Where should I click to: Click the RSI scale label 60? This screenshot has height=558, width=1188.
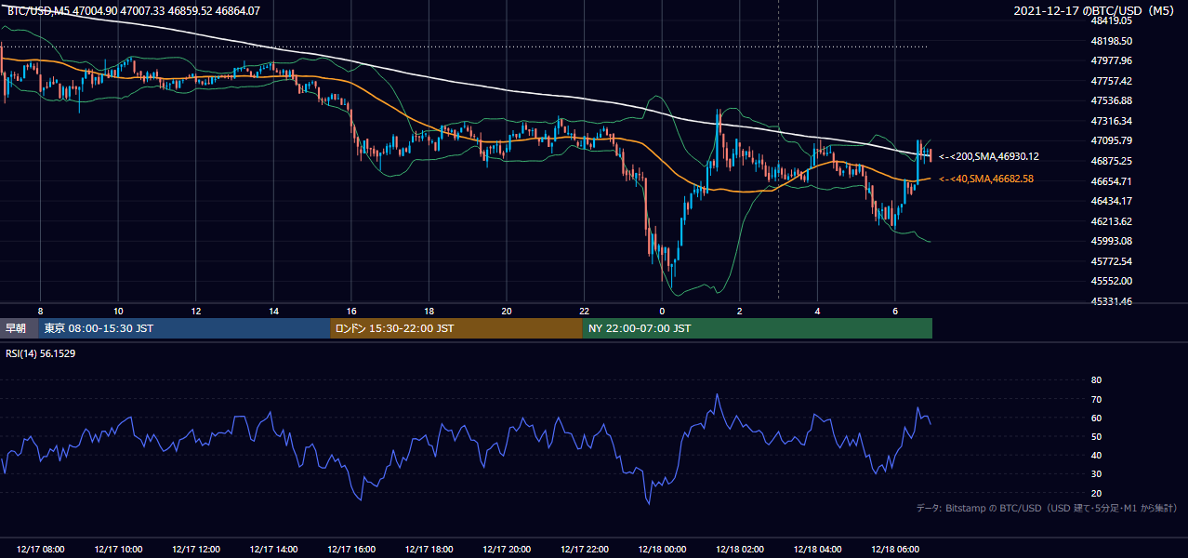pyautogui.click(x=1096, y=418)
